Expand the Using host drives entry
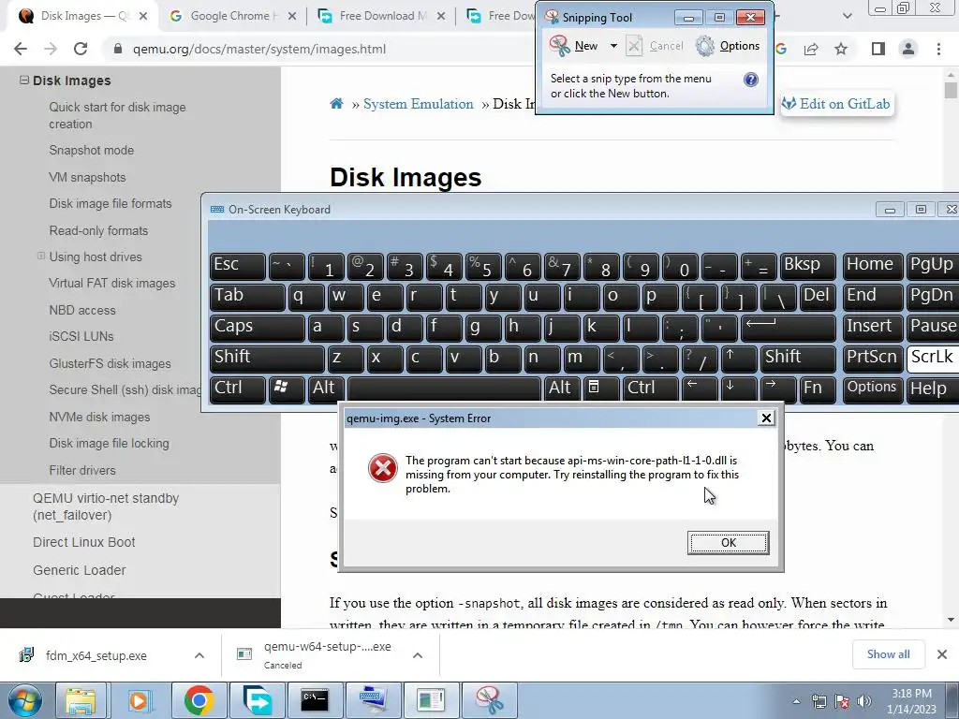 tap(40, 257)
